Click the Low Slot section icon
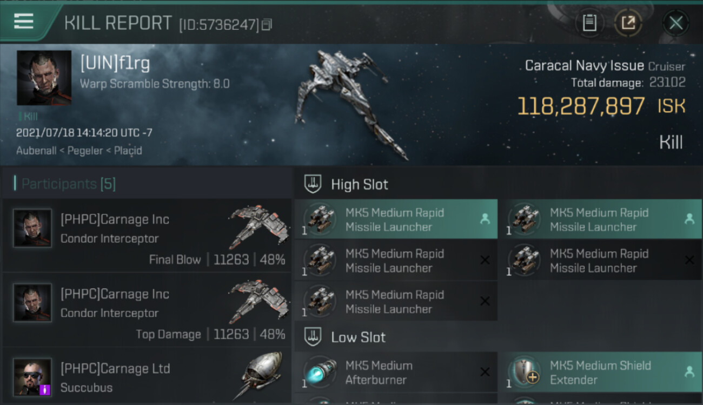703x405 pixels. tap(314, 337)
